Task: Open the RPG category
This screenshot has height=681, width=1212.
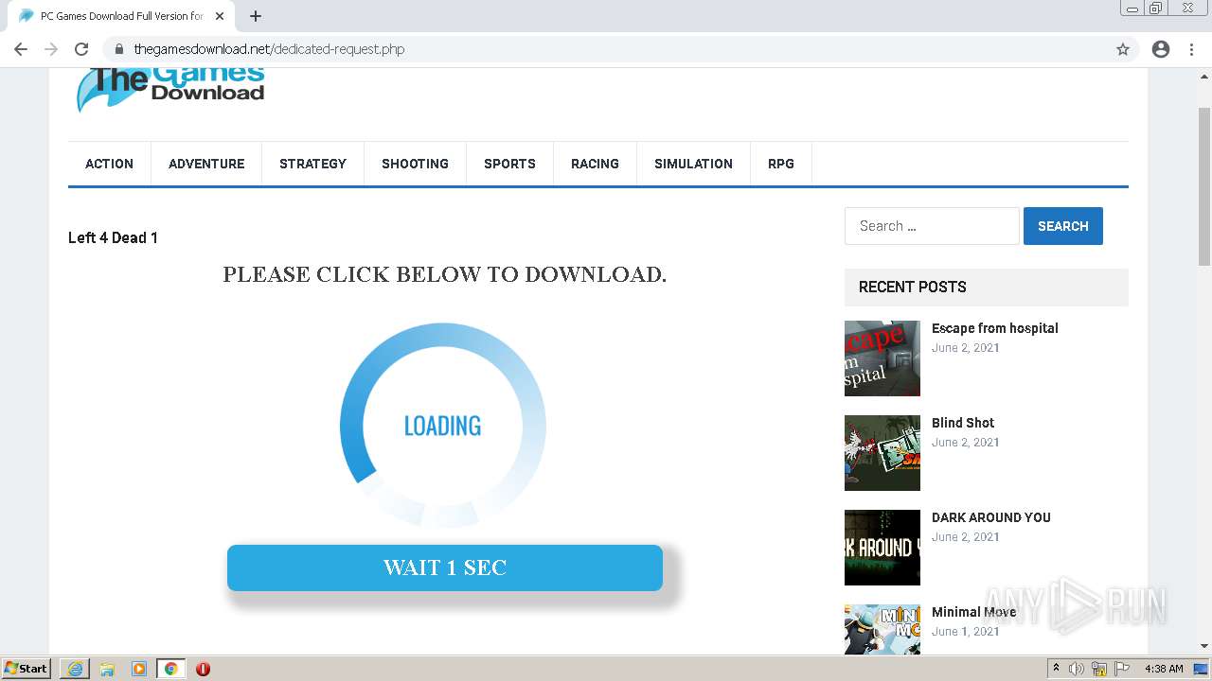Action: [x=781, y=164]
